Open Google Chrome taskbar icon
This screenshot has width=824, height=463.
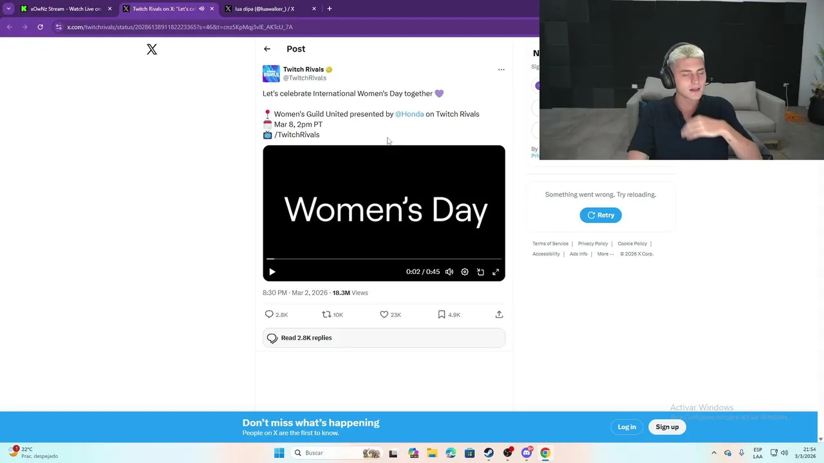(545, 453)
